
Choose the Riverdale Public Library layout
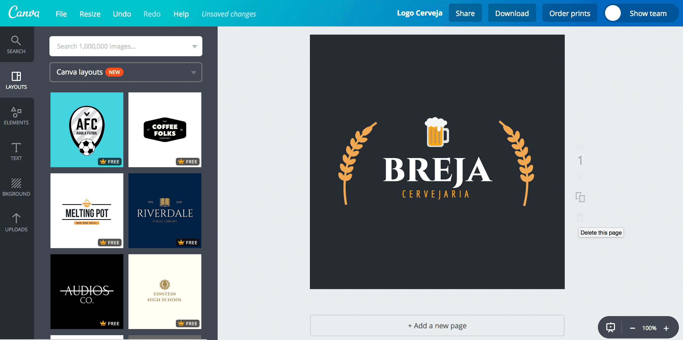pyautogui.click(x=165, y=211)
